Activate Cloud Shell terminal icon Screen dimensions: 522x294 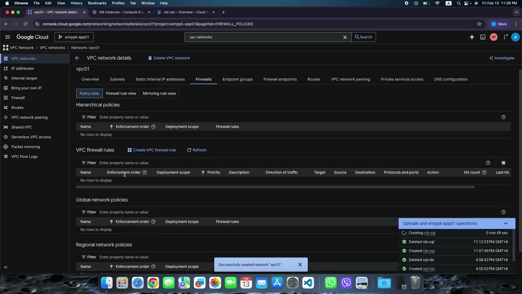click(483, 37)
